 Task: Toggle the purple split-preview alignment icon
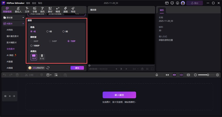click(x=181, y=75)
